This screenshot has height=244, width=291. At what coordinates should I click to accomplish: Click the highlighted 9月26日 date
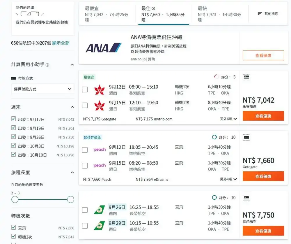click(117, 207)
